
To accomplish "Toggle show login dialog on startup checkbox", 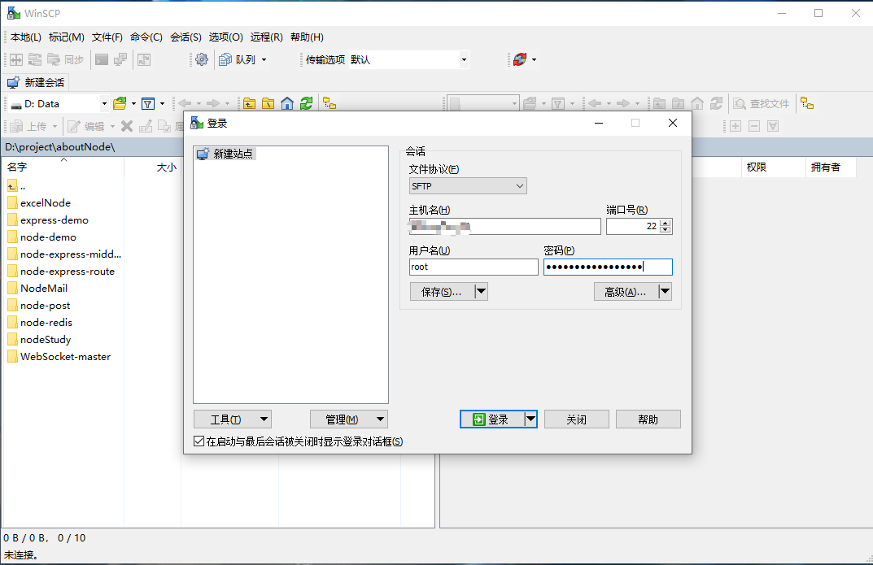I will point(199,441).
